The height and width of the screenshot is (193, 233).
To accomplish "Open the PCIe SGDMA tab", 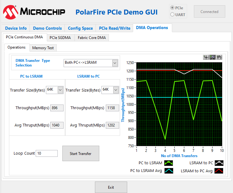I will [x=60, y=38].
